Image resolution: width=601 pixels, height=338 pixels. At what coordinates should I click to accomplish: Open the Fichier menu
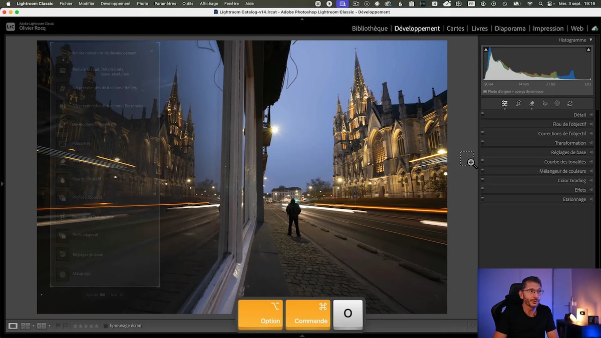click(x=66, y=4)
